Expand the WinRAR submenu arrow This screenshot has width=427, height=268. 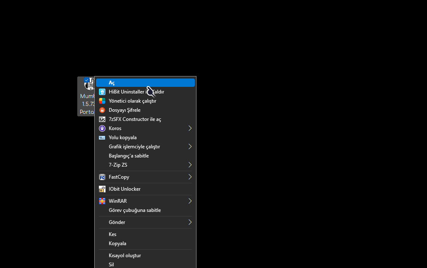click(190, 201)
